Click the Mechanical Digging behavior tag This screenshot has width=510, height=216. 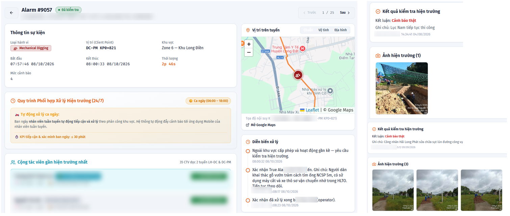[31, 48]
